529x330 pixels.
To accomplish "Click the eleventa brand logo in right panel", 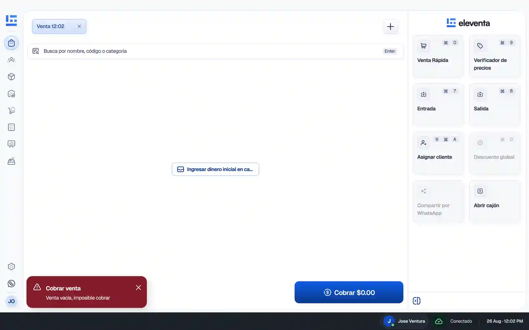I will [468, 23].
